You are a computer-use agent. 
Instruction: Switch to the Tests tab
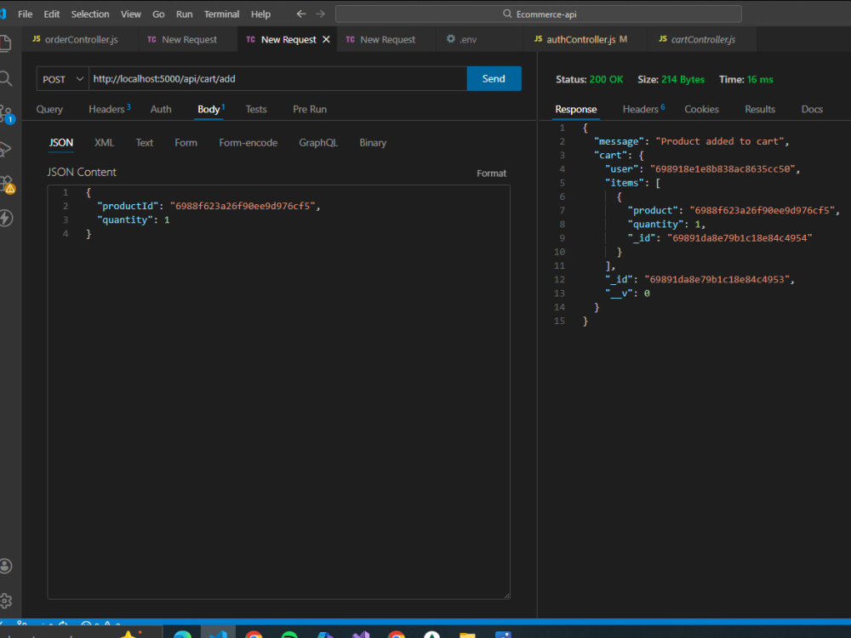[x=256, y=110]
